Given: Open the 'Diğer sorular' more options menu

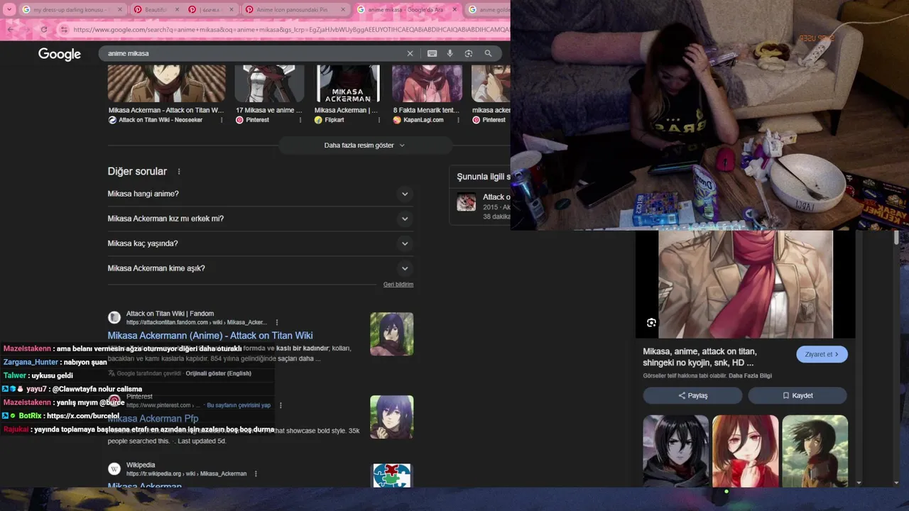Looking at the screenshot, I should click(179, 172).
